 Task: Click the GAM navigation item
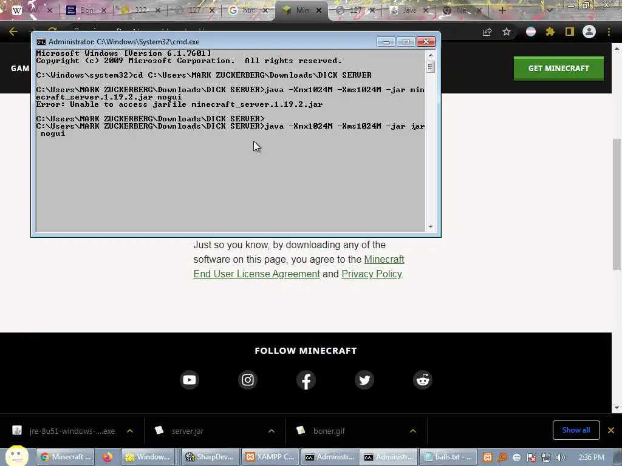click(x=20, y=68)
